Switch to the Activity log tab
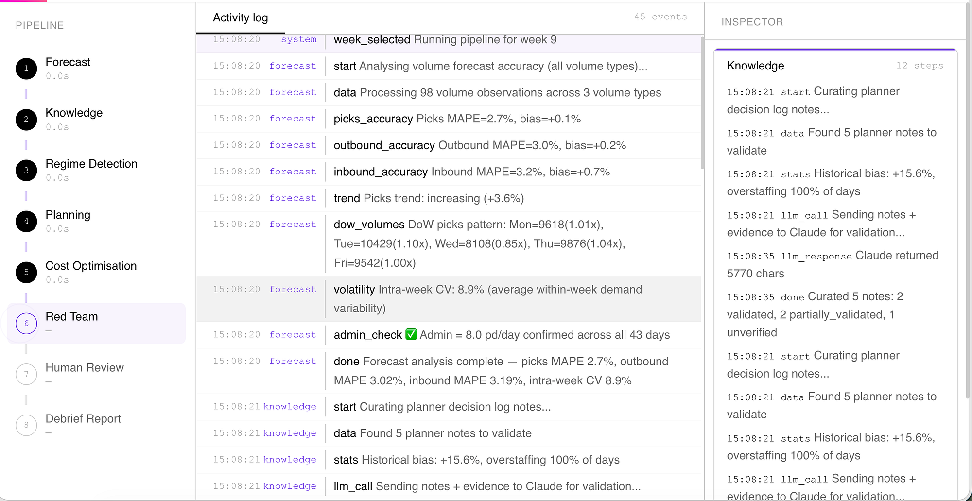972x501 pixels. [x=241, y=18]
